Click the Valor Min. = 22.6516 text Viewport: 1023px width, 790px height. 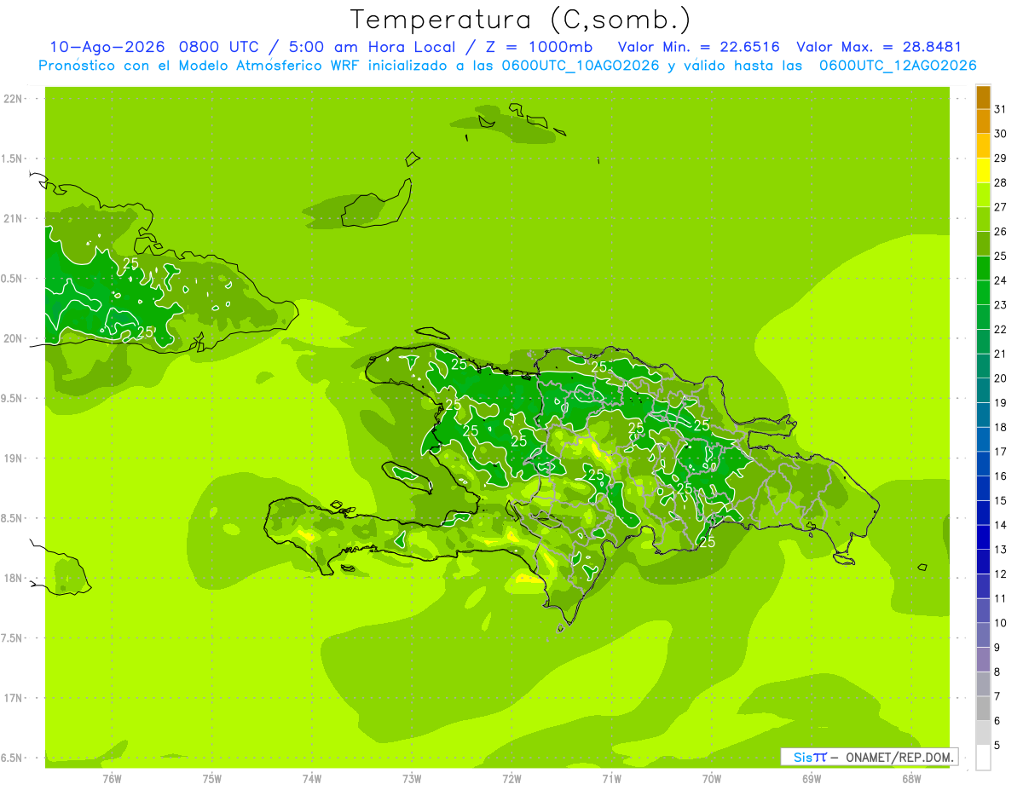[x=698, y=47]
